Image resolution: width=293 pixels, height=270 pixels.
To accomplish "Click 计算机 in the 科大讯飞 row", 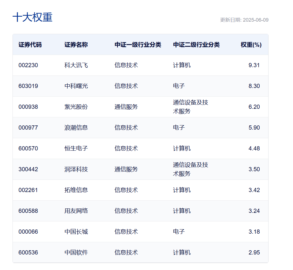I will (182, 65).
